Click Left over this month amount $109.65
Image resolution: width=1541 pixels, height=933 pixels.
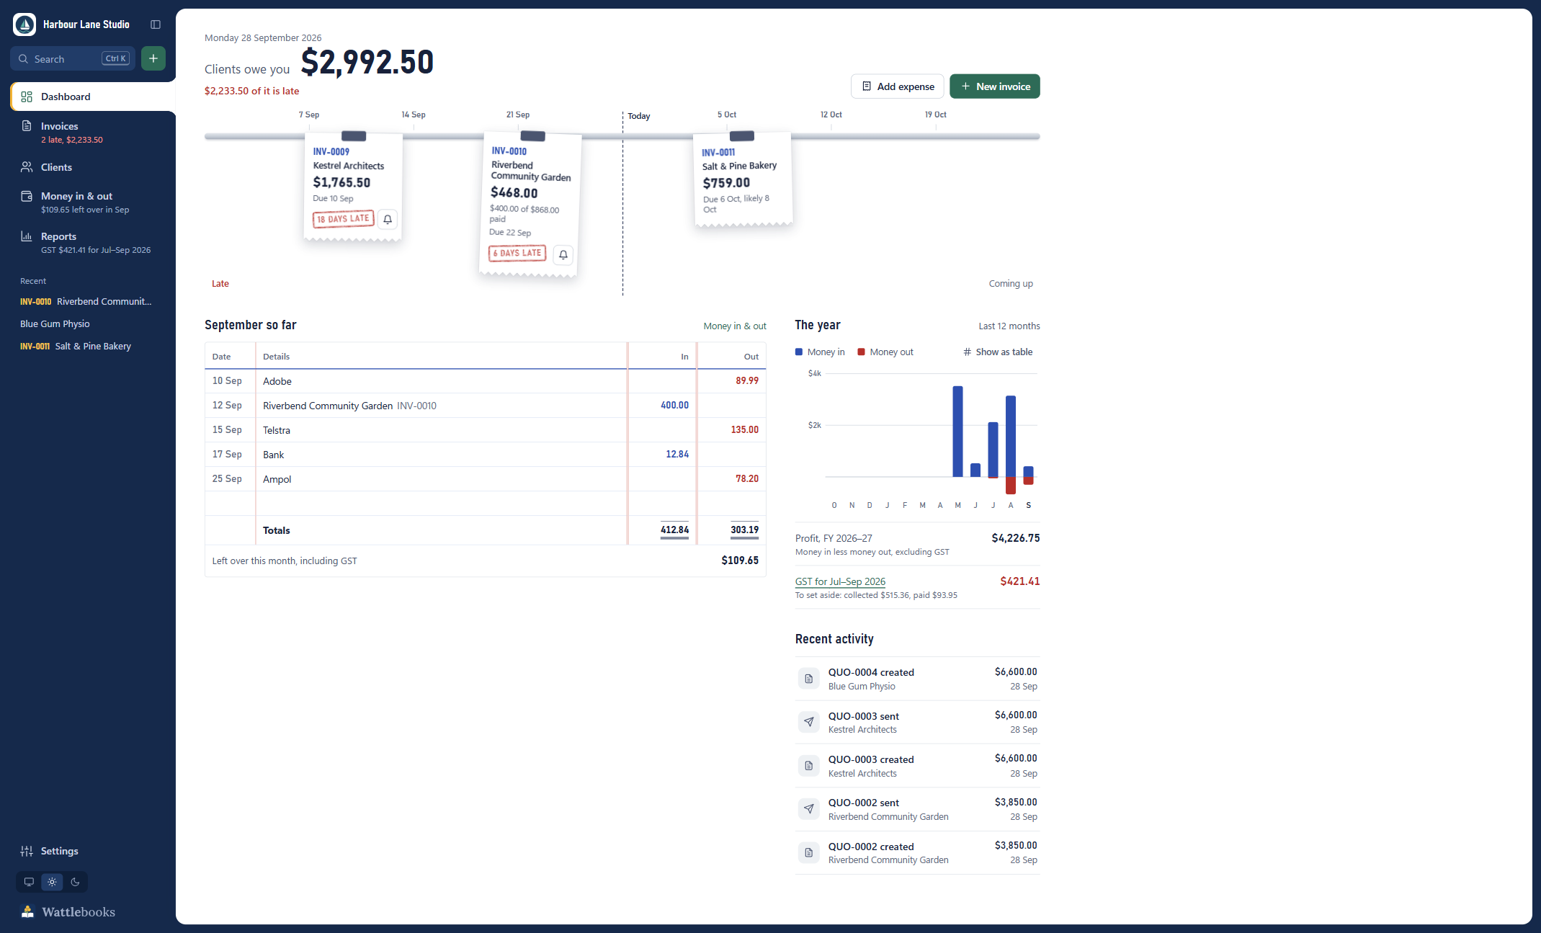(739, 561)
